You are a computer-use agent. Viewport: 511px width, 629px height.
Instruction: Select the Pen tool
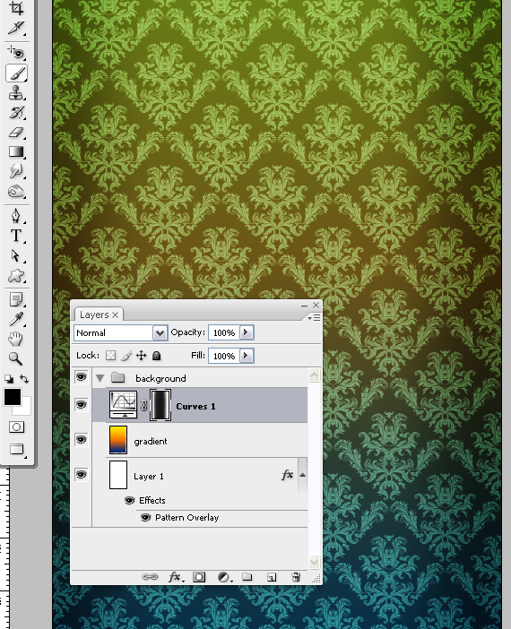point(16,216)
